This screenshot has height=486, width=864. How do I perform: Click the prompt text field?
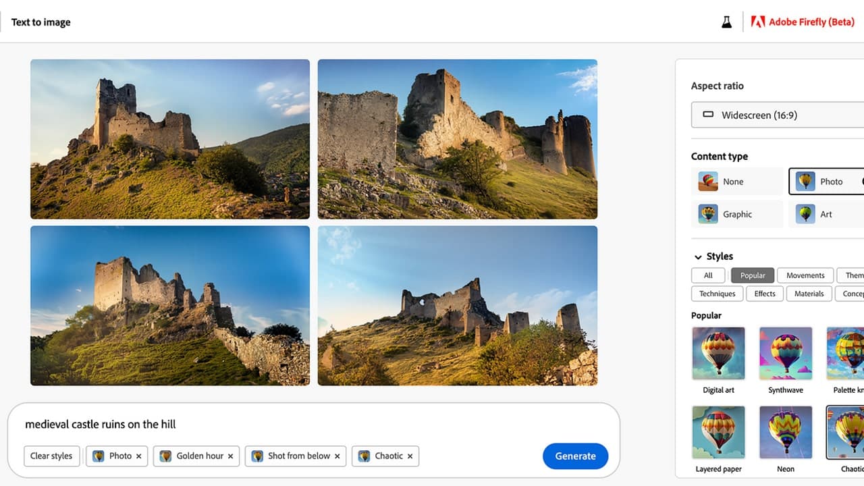[x=270, y=424]
